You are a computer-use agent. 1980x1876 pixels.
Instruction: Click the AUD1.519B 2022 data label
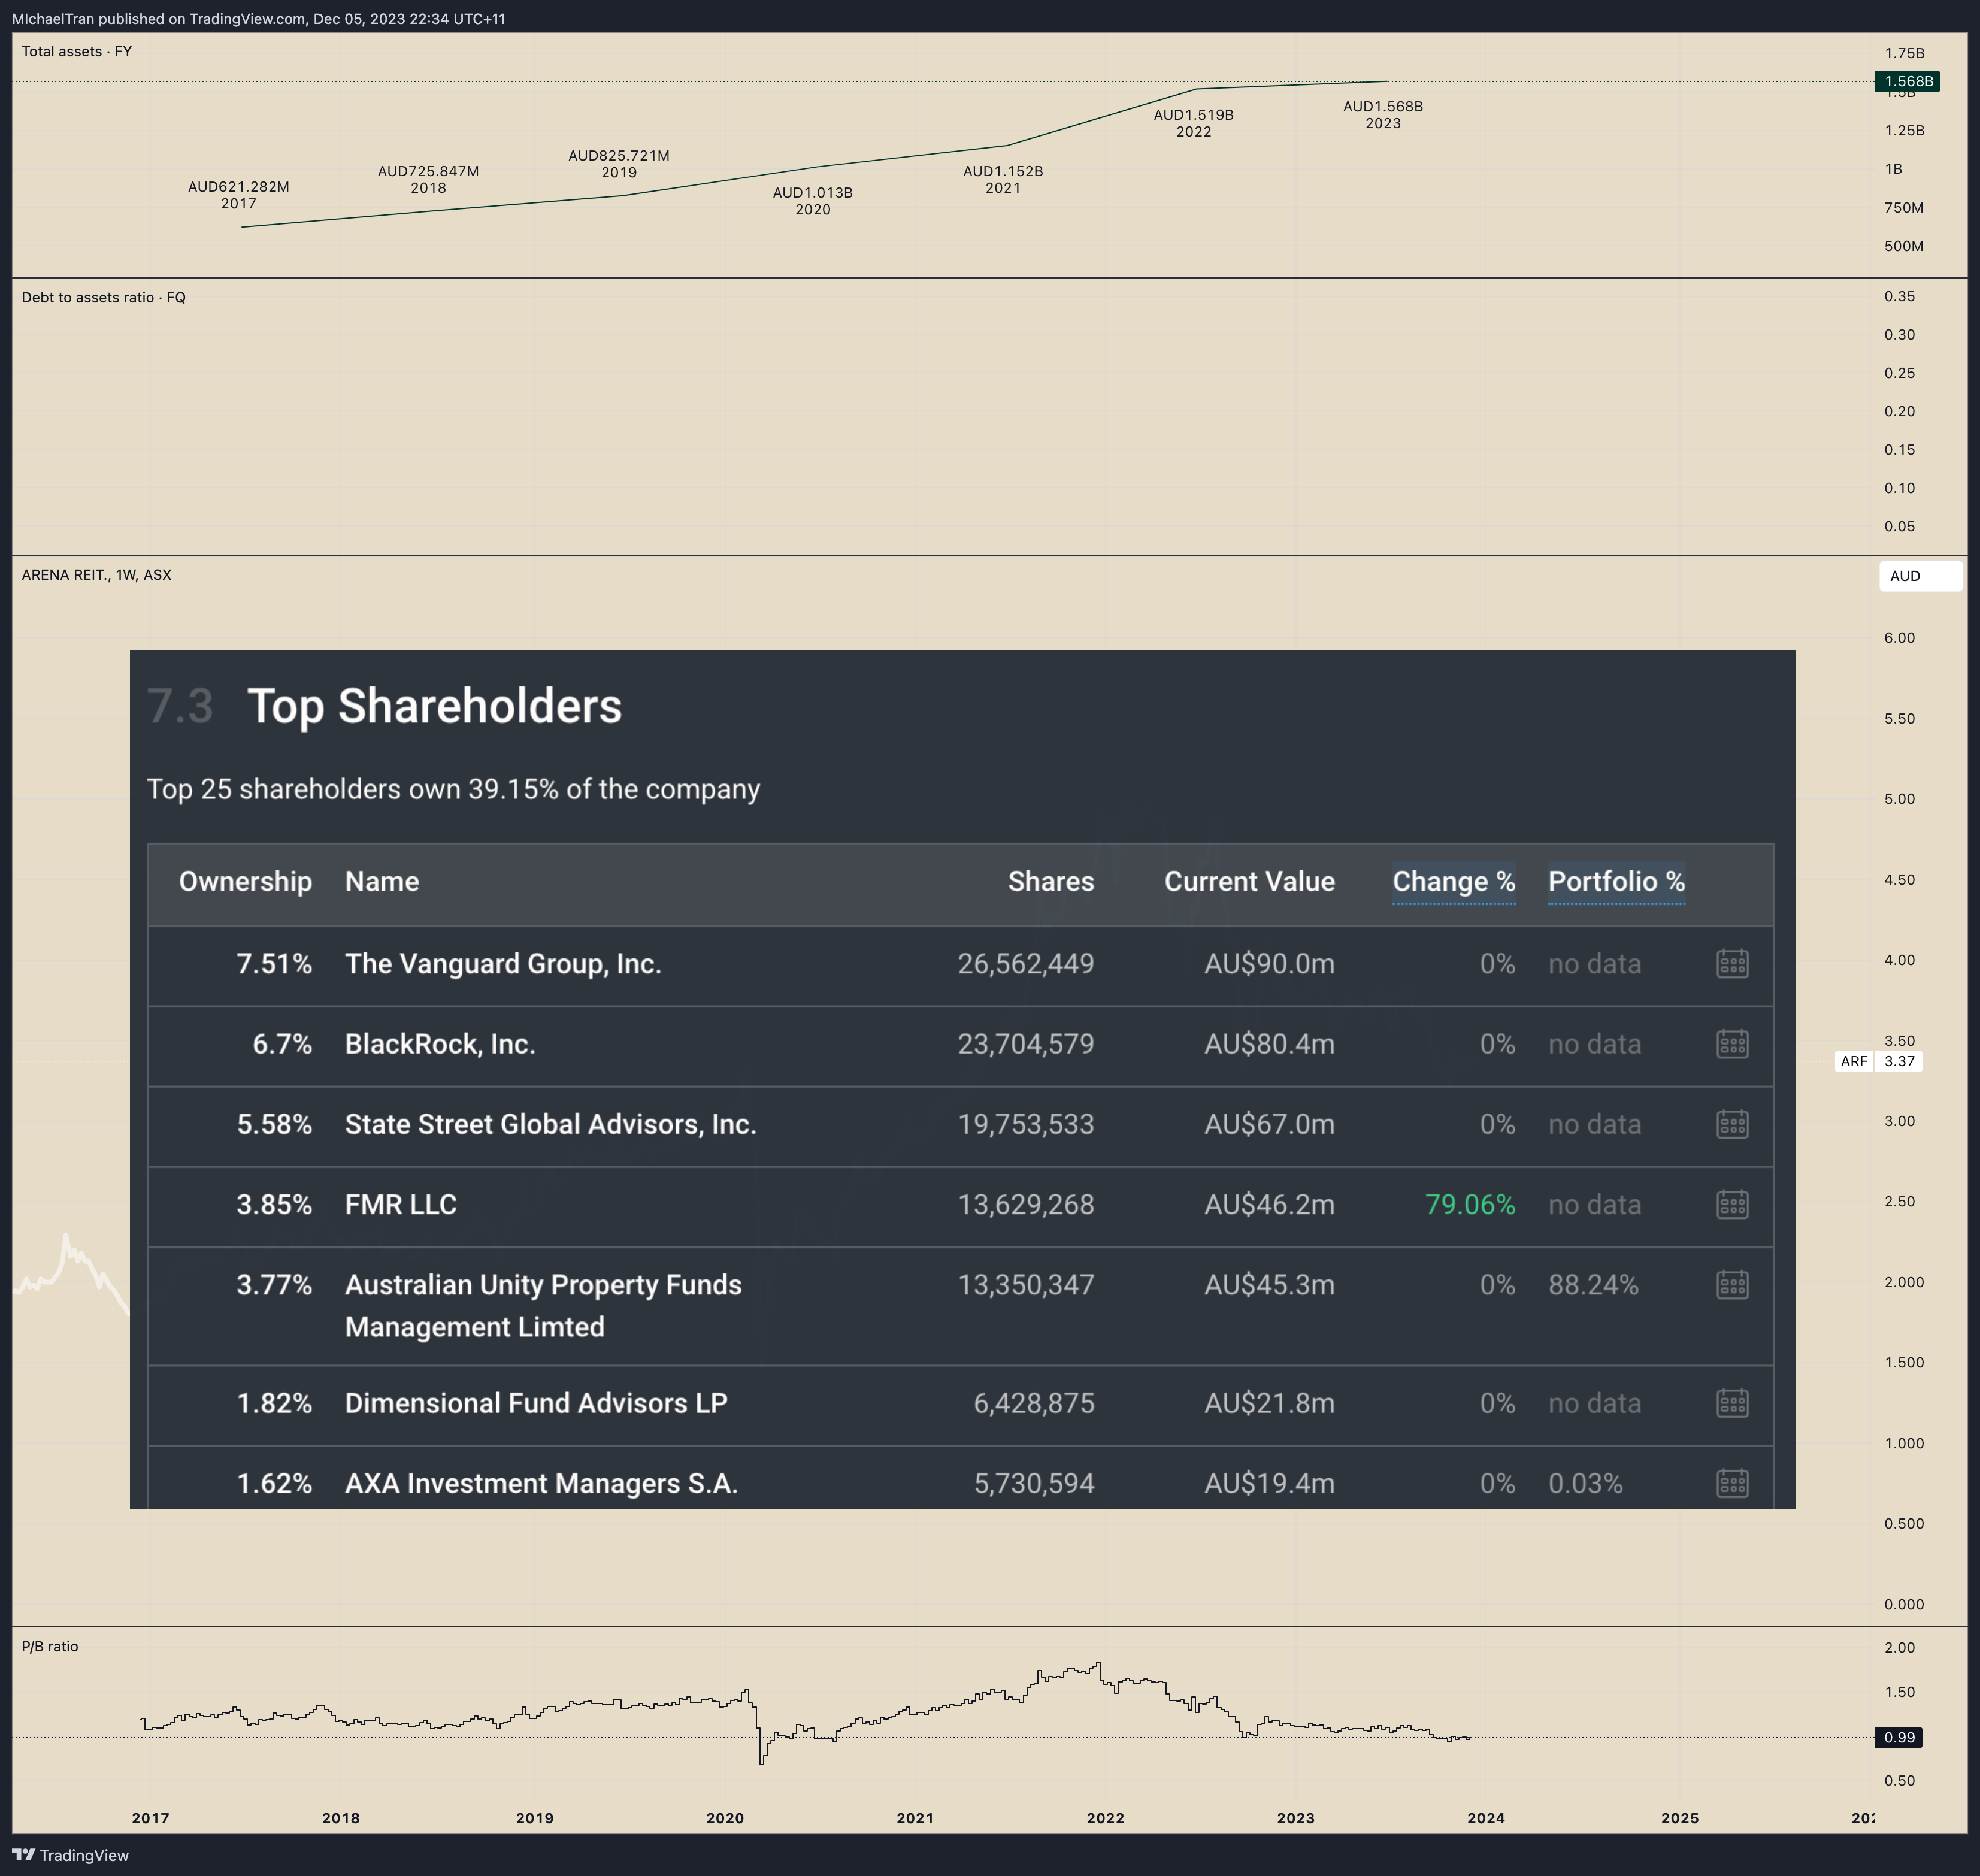point(1194,123)
